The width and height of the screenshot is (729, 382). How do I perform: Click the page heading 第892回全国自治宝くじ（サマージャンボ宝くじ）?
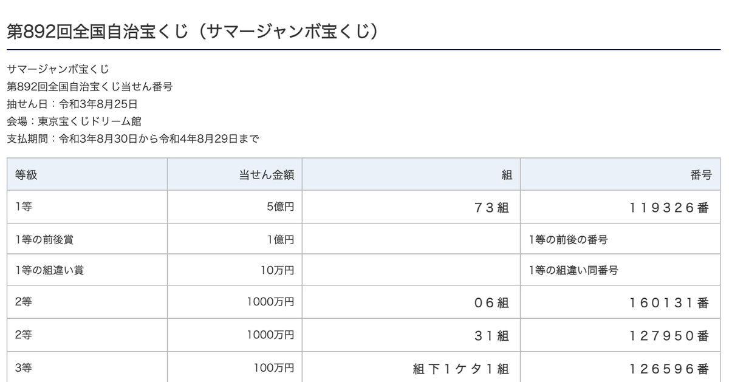pos(193,32)
